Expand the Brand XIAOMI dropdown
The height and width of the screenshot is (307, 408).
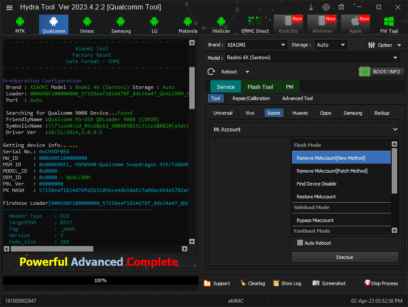pos(256,45)
